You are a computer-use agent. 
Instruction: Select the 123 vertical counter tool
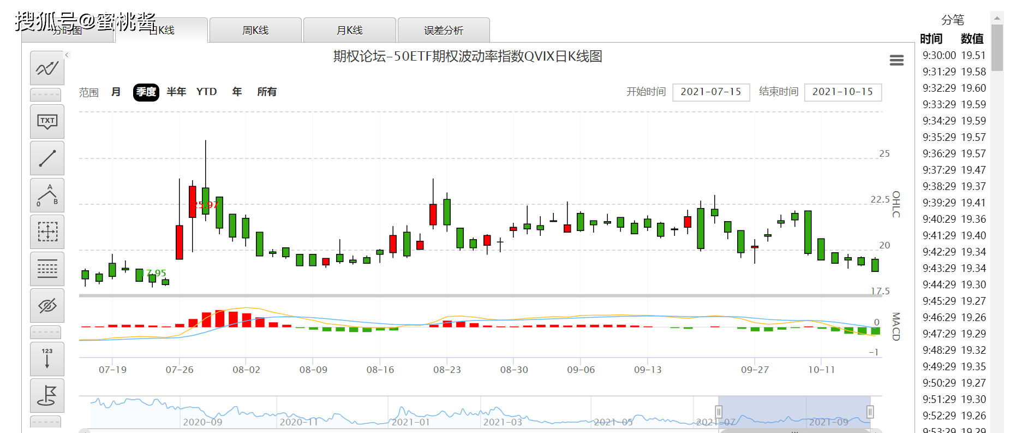pyautogui.click(x=47, y=359)
